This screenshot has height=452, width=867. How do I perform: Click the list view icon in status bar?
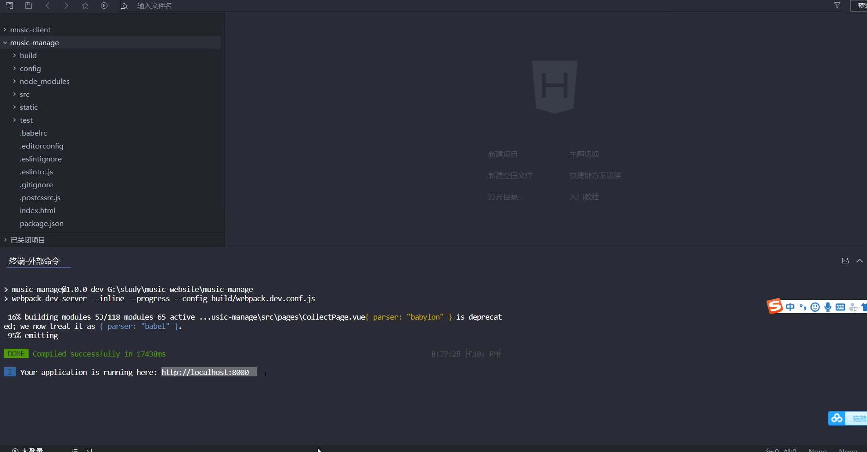coord(75,450)
